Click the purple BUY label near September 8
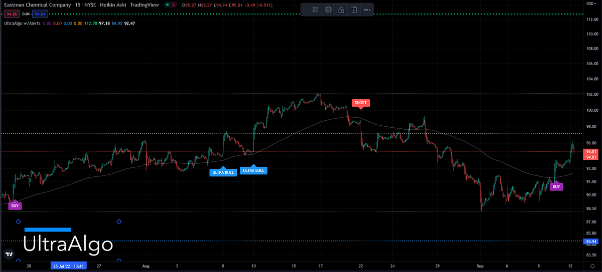602x272 pixels. (556, 186)
